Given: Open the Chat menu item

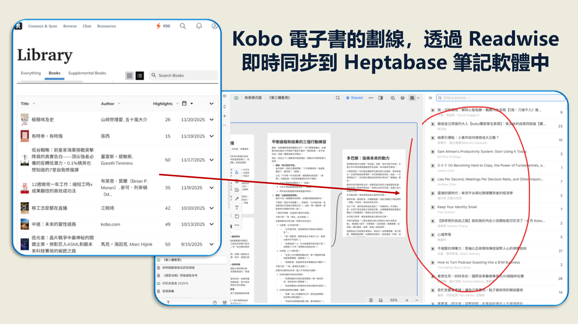Looking at the screenshot, I should tap(87, 26).
